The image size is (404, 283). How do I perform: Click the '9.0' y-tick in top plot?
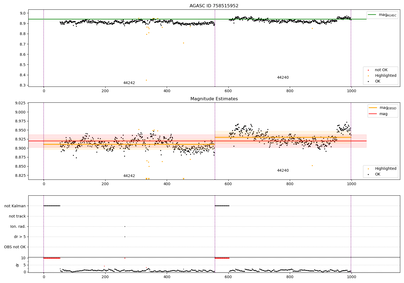pos(23,13)
